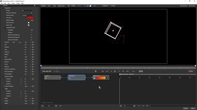Click the particle sprite thumbnail in PARTICLE node

(107, 78)
